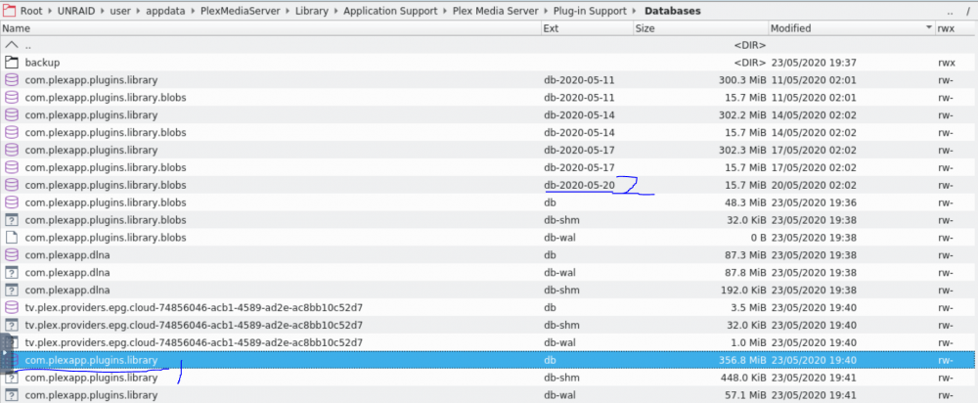Navigate to Root in the breadcrumb

pos(31,11)
